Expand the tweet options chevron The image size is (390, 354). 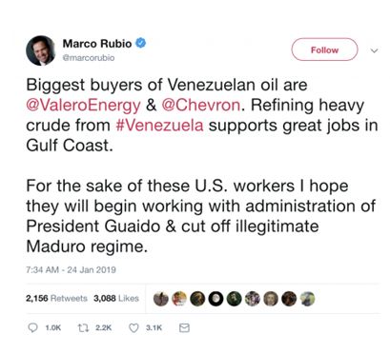[375, 50]
